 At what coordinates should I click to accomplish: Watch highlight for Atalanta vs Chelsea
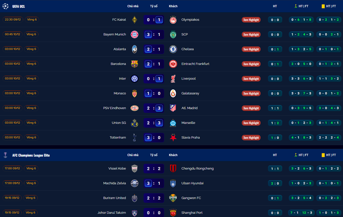[251, 49]
